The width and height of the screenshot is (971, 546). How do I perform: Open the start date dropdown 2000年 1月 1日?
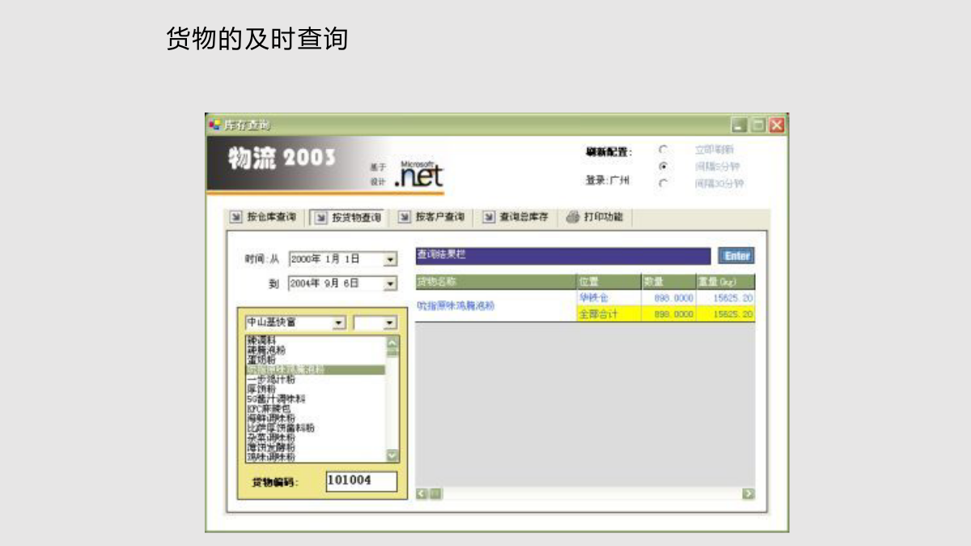[x=390, y=260]
